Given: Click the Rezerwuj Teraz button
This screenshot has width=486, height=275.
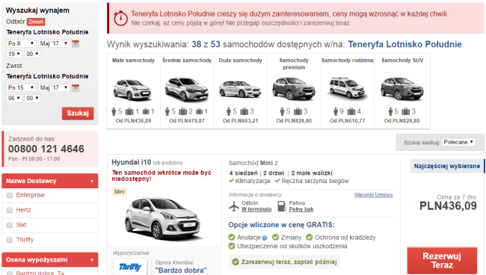Looking at the screenshot, I should [442, 261].
